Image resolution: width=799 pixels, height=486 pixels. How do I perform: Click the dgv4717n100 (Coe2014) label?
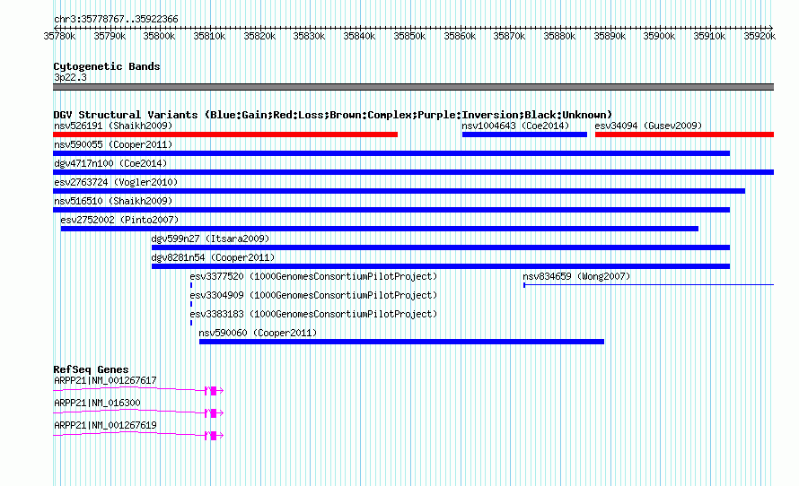click(x=110, y=163)
